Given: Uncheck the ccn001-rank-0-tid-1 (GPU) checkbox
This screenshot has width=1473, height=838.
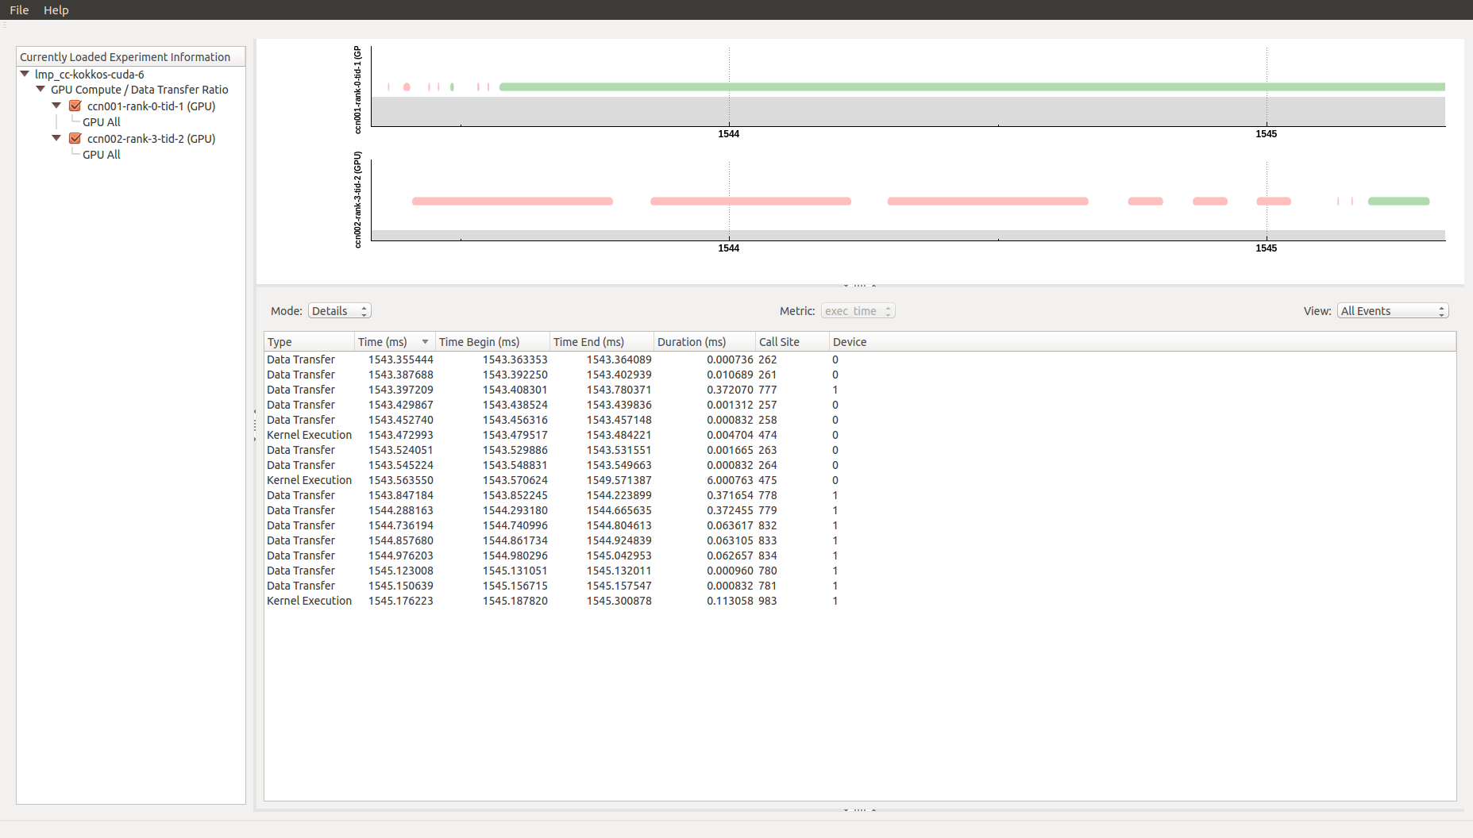Looking at the screenshot, I should pyautogui.click(x=75, y=106).
